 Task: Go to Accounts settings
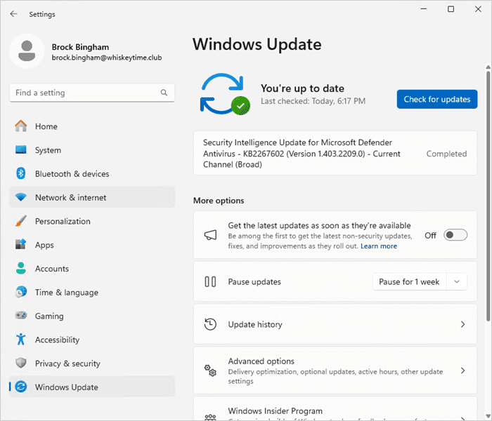click(x=92, y=269)
